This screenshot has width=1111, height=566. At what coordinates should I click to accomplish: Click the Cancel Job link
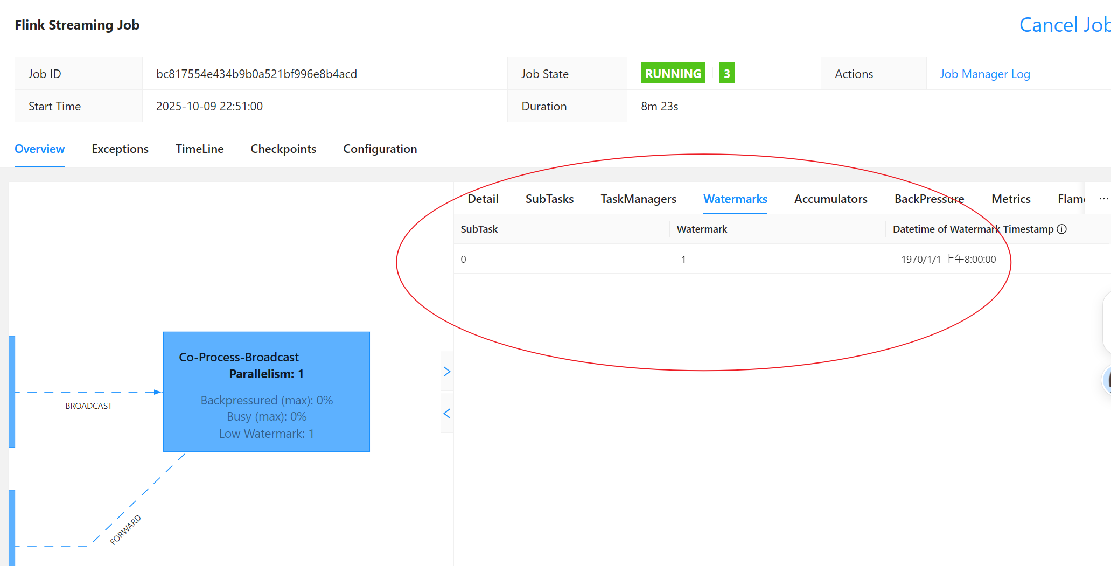point(1065,25)
